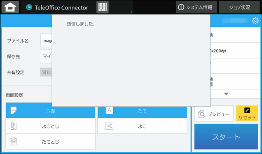262x154 pixels.
Task: Choose たて portrait orientation
Action: point(142,111)
